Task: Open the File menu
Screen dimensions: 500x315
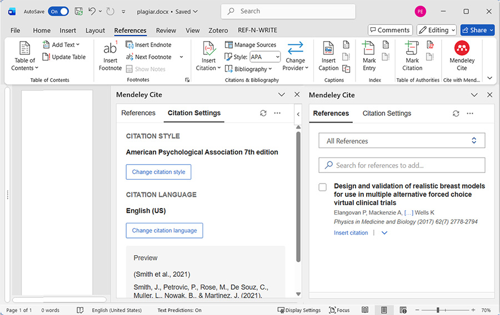Action: [x=16, y=31]
